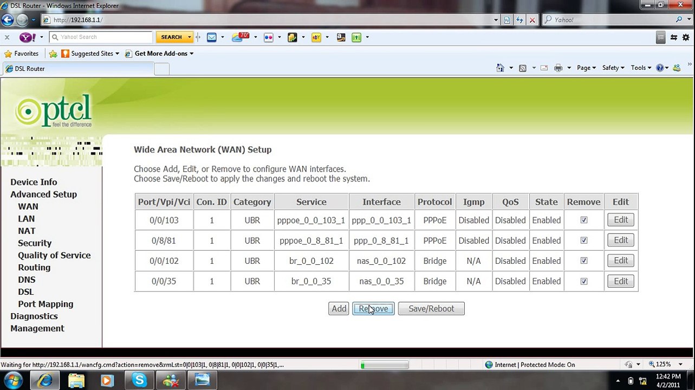Viewport: 695px width, 390px height.
Task: Open Windows Explorer folder in taskbar
Action: [x=76, y=380]
